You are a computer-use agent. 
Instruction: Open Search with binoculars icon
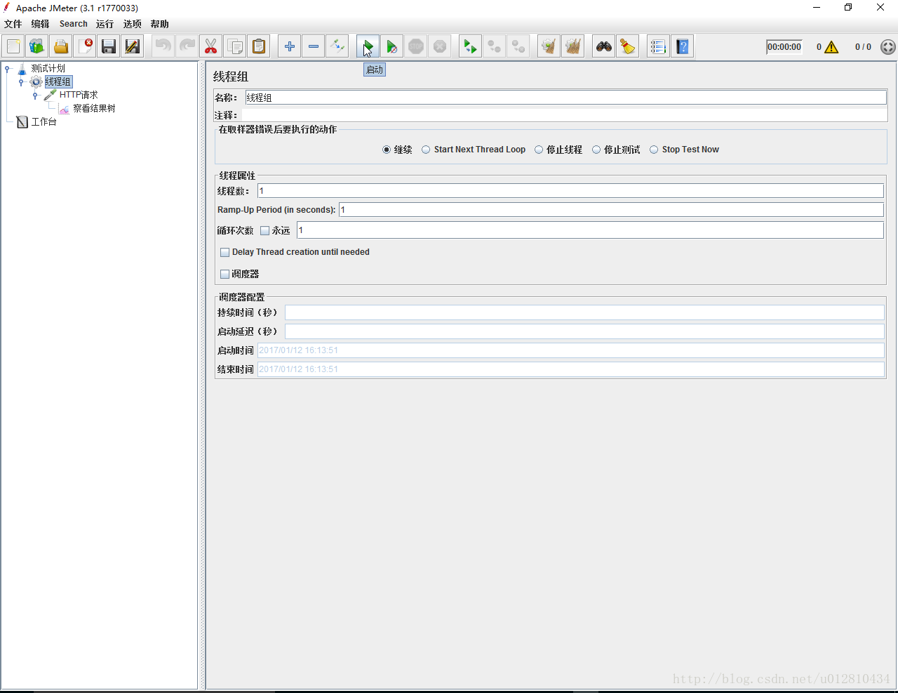click(x=604, y=46)
